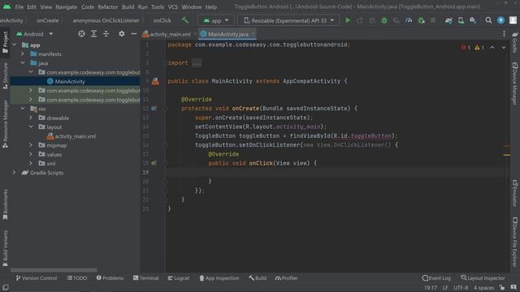The width and height of the screenshot is (520, 292).
Task: Hide the Project panel with minus icon
Action: (x=133, y=34)
